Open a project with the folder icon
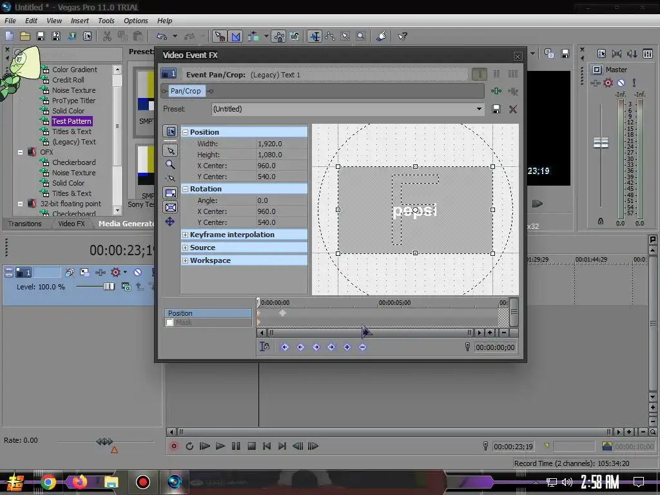 point(25,36)
